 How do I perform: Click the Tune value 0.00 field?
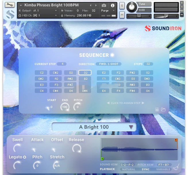pos(144,10)
